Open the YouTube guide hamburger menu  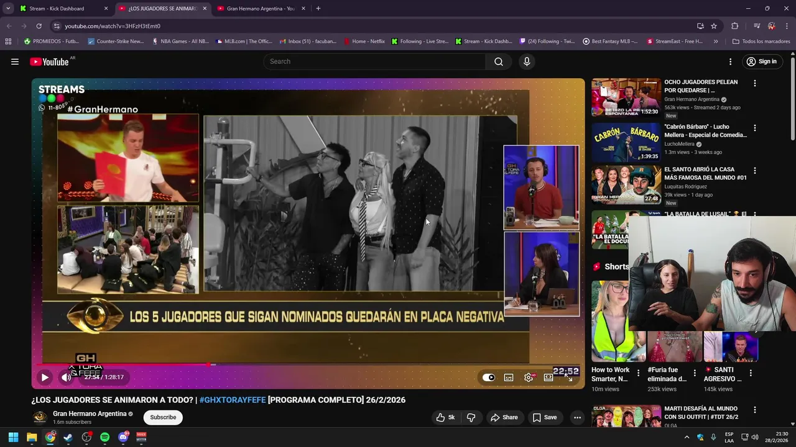click(x=15, y=61)
